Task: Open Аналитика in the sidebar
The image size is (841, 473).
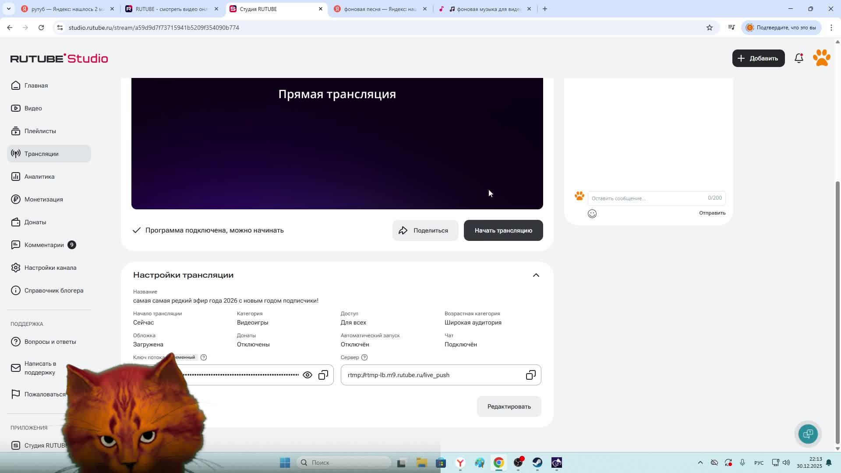Action: (39, 176)
